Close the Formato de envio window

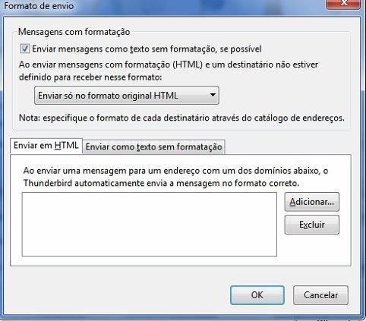344,4
